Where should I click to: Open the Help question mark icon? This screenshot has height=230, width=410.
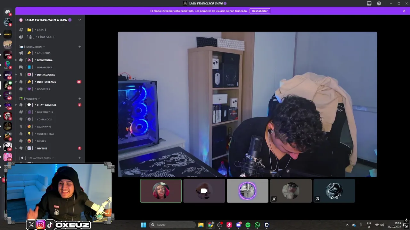pos(379,3)
